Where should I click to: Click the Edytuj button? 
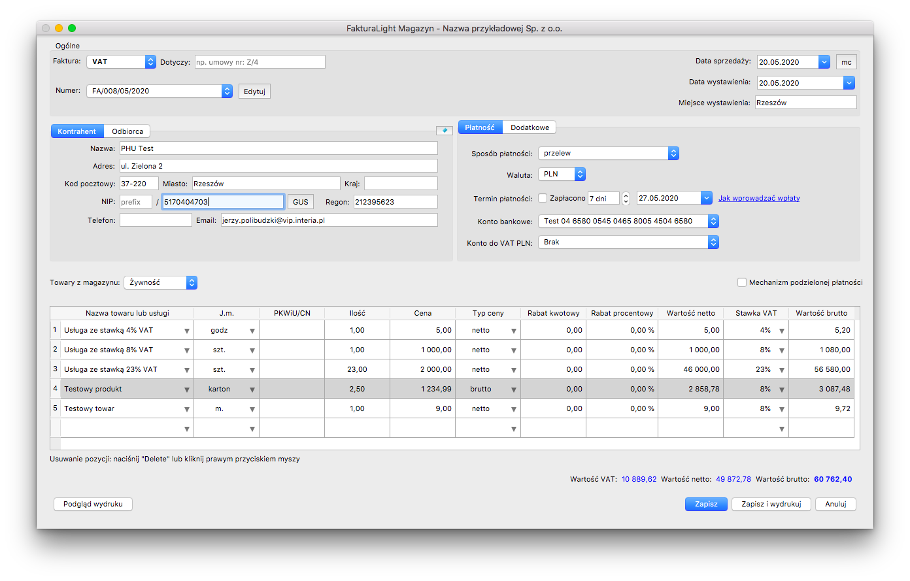click(x=254, y=91)
